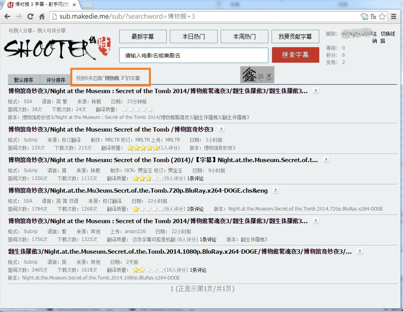The width and height of the screenshot is (403, 312).
Task: Click the browser address bar URL
Action: [x=127, y=16]
